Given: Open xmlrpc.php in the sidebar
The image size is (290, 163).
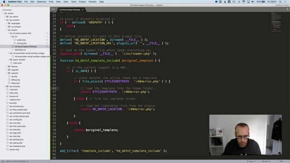Looking at the screenshot, I should pos(14,149).
